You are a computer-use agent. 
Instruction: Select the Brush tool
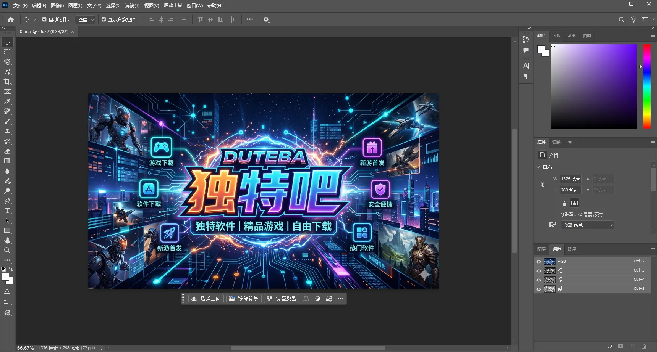click(x=7, y=121)
